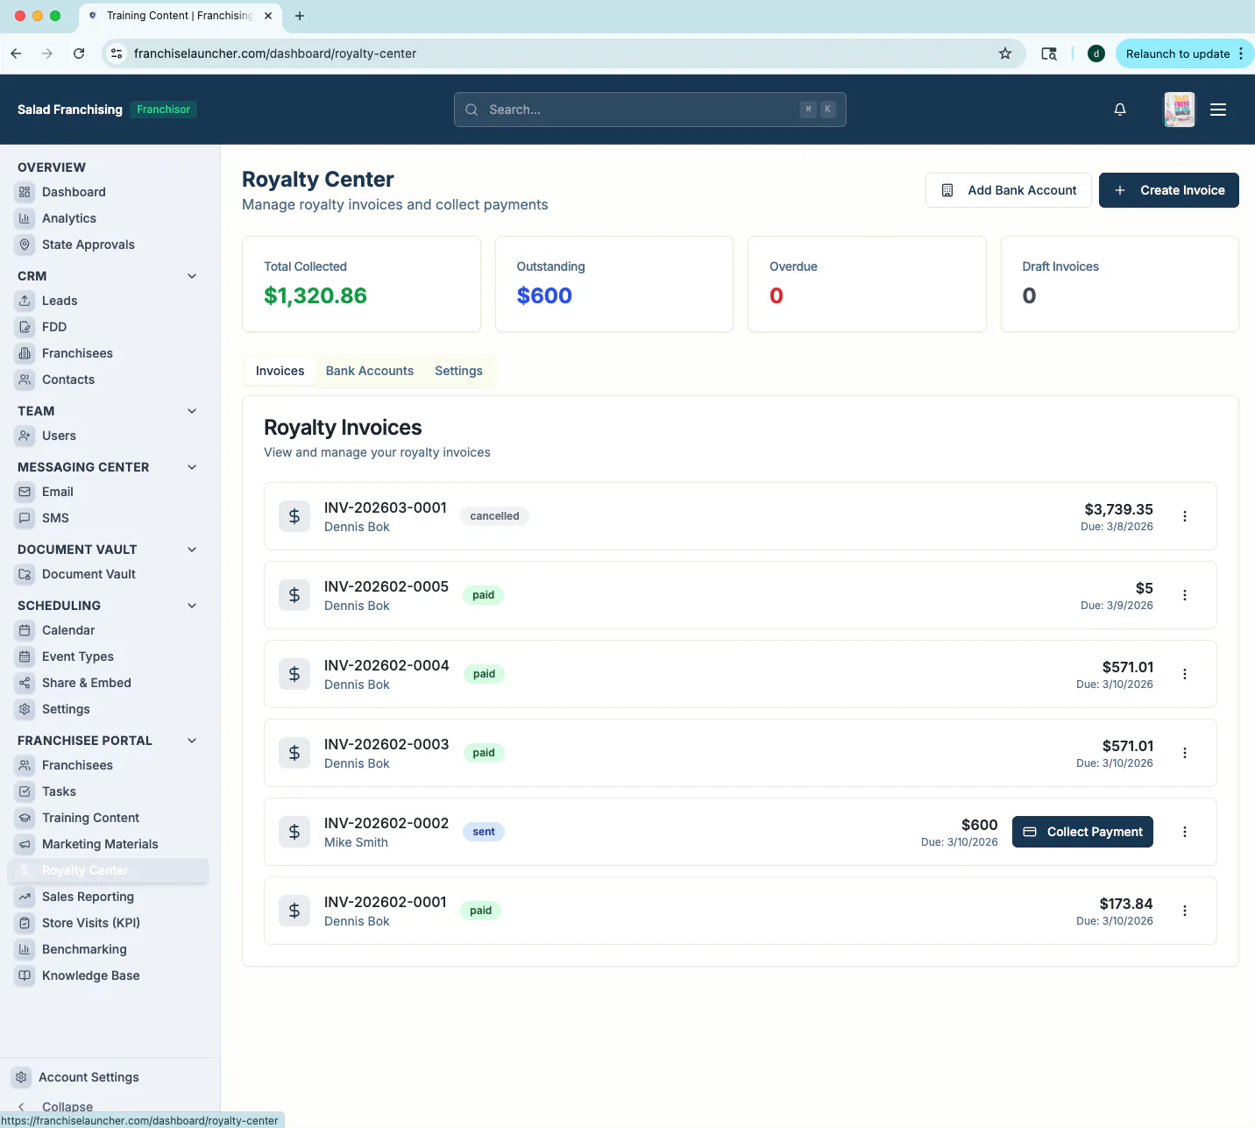The height and width of the screenshot is (1128, 1255).
Task: Open options menu for INV-202602-0001
Action: tap(1185, 911)
